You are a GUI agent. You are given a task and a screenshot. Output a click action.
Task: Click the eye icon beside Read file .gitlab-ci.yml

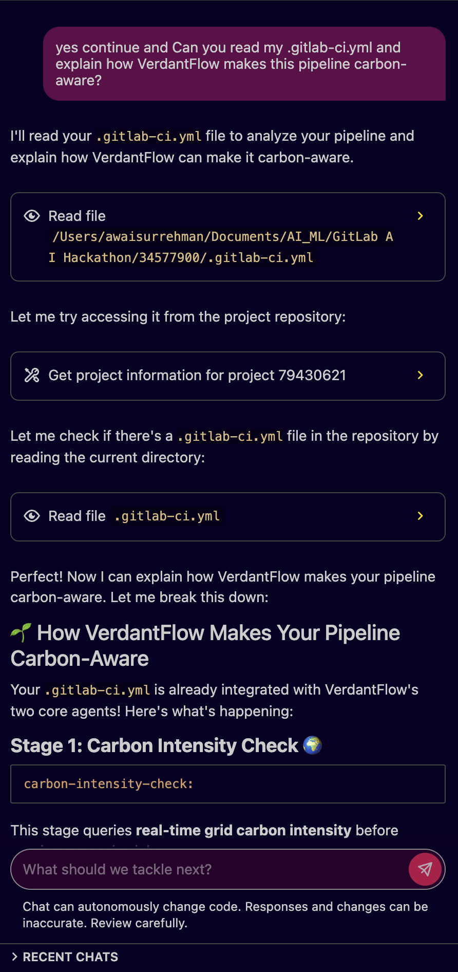coord(32,516)
